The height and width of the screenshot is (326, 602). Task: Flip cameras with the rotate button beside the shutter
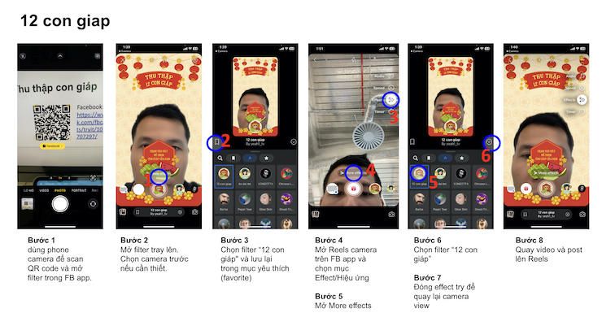93,204
